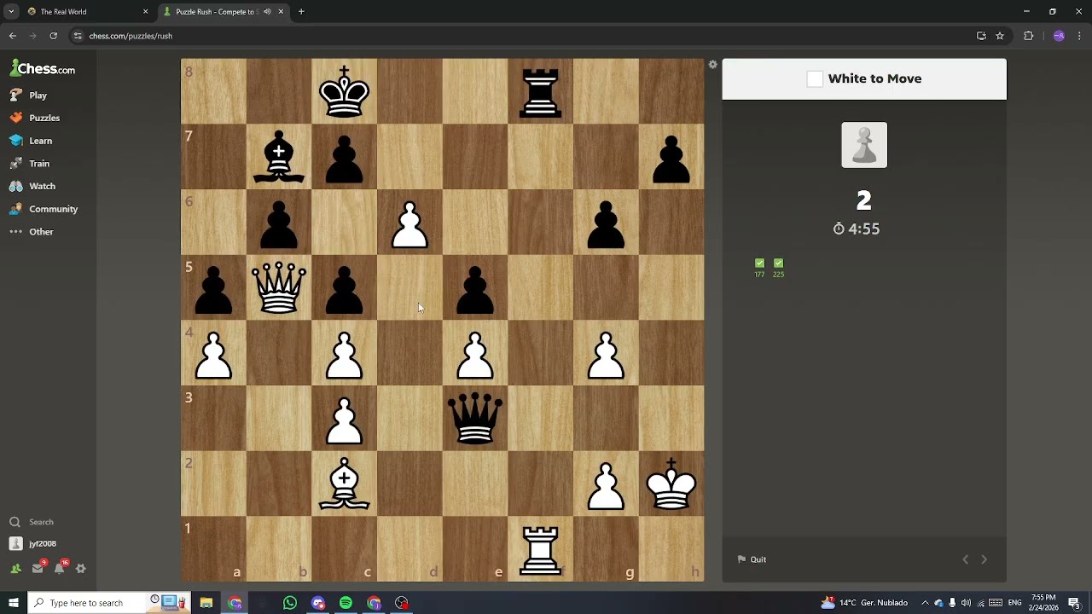The width and height of the screenshot is (1092, 614).
Task: Click the black rook on f8
Action: pyautogui.click(x=541, y=91)
